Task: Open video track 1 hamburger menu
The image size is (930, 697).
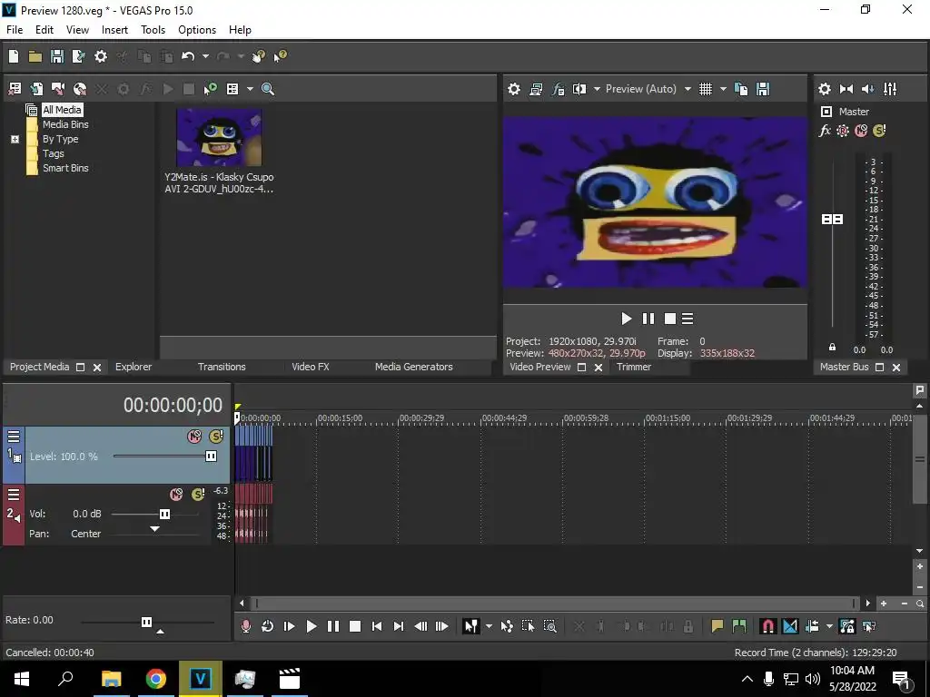Action: click(14, 437)
